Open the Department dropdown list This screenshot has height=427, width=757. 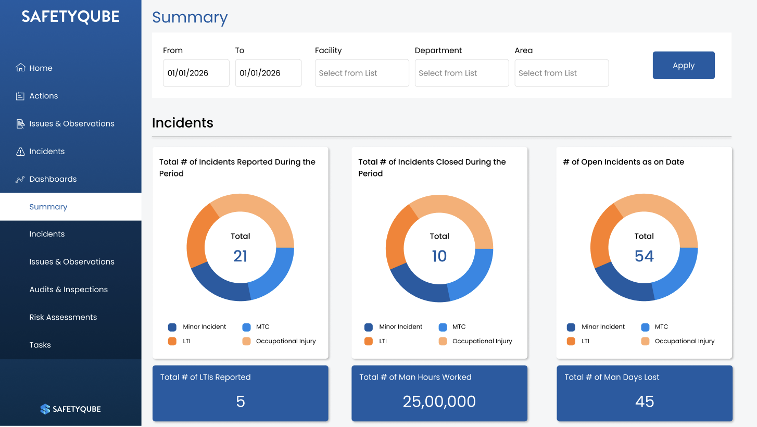(462, 73)
